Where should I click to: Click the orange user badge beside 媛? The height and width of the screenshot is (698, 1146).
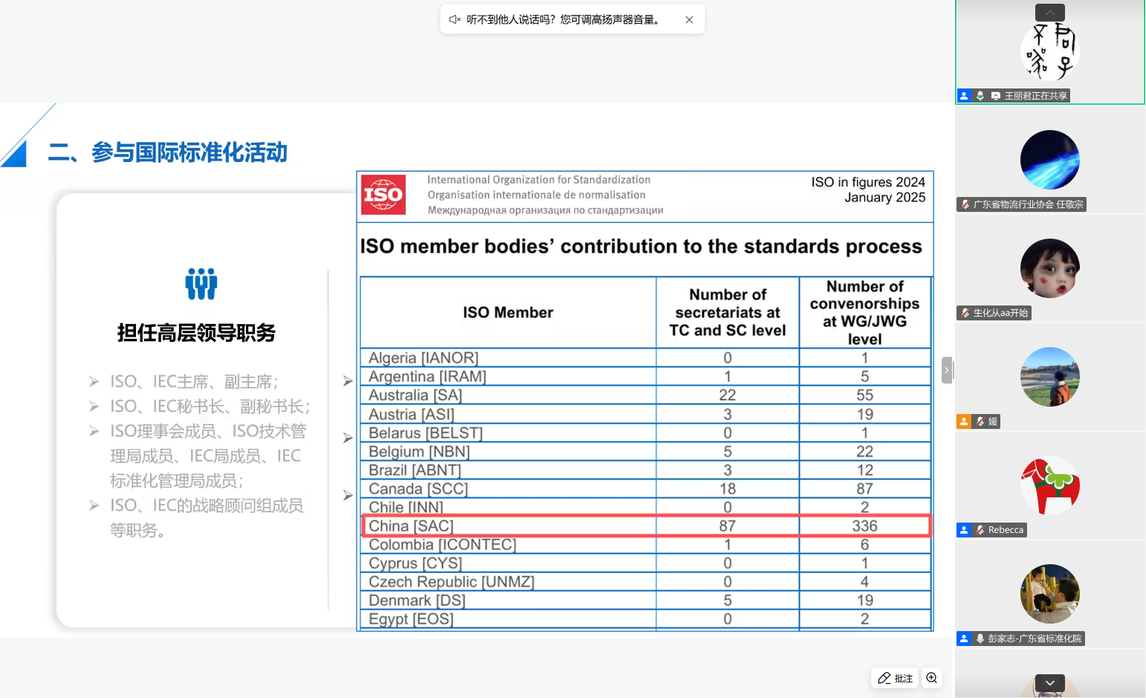click(964, 421)
